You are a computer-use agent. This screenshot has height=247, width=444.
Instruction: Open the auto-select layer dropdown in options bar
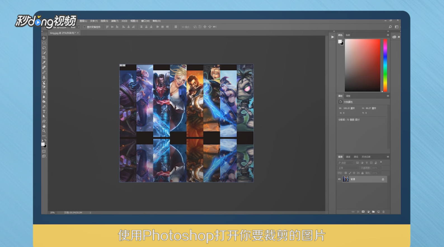[74, 27]
